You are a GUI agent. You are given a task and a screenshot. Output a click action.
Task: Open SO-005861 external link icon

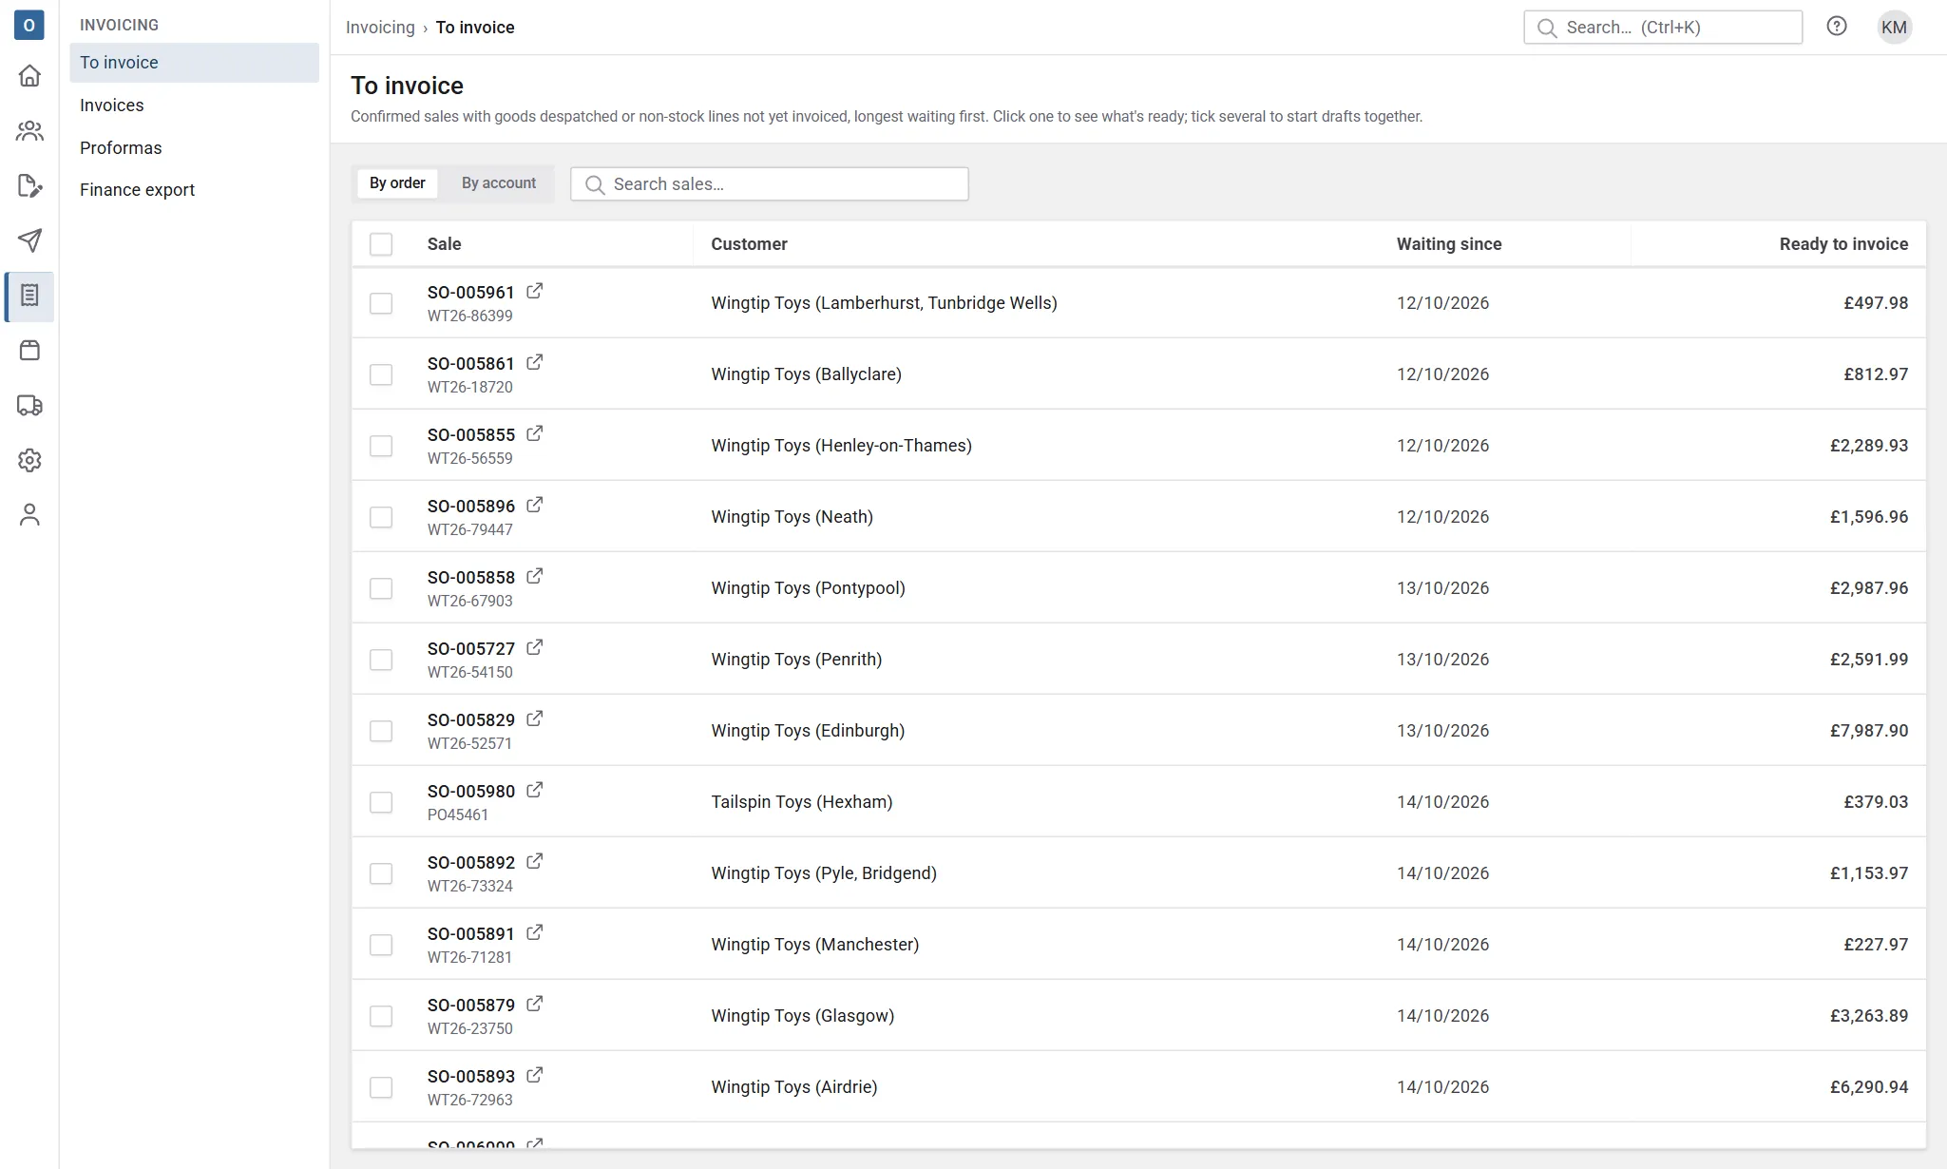pyautogui.click(x=535, y=362)
